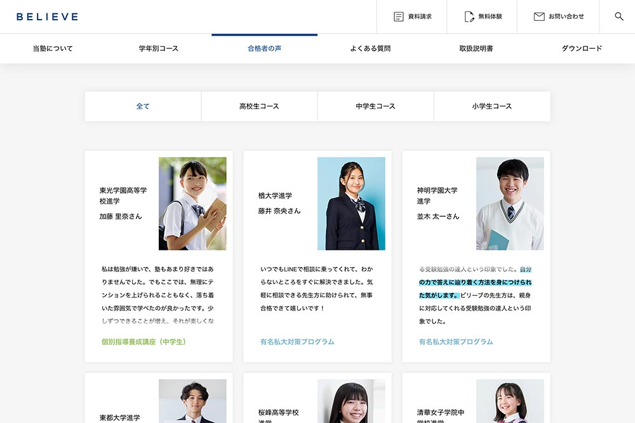635x423 pixels.
Task: Switch to the 中学生コース filter
Action: [375, 106]
